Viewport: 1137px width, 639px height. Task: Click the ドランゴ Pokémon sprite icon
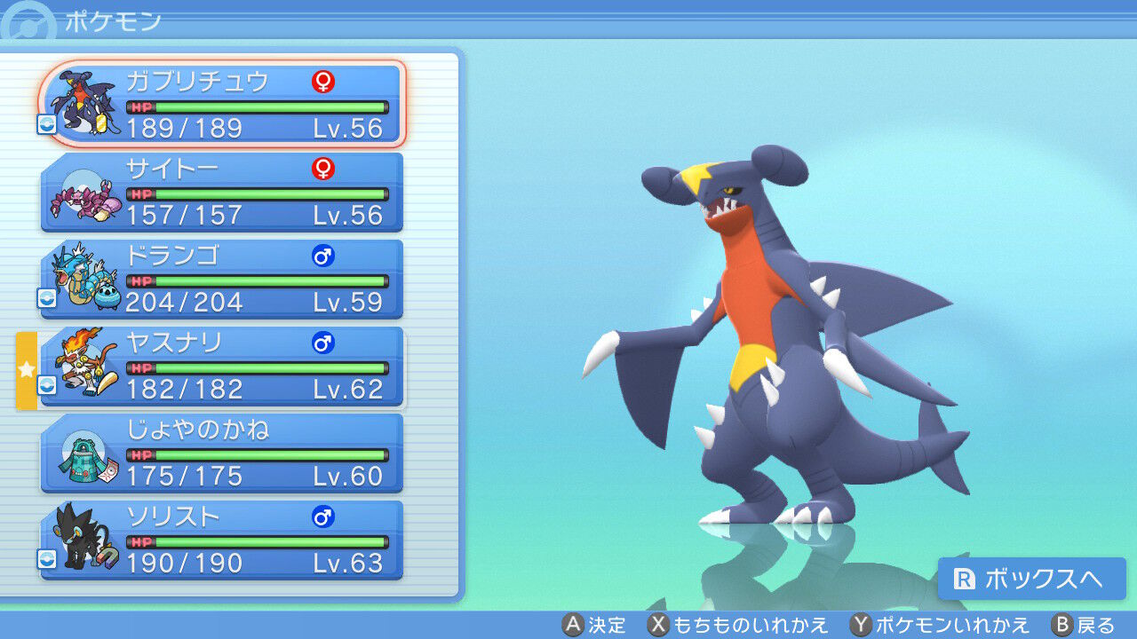[88, 278]
